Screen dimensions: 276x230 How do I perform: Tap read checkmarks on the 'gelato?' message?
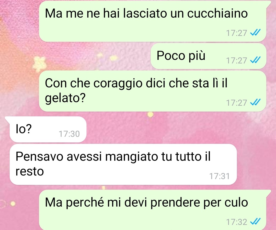(255, 102)
